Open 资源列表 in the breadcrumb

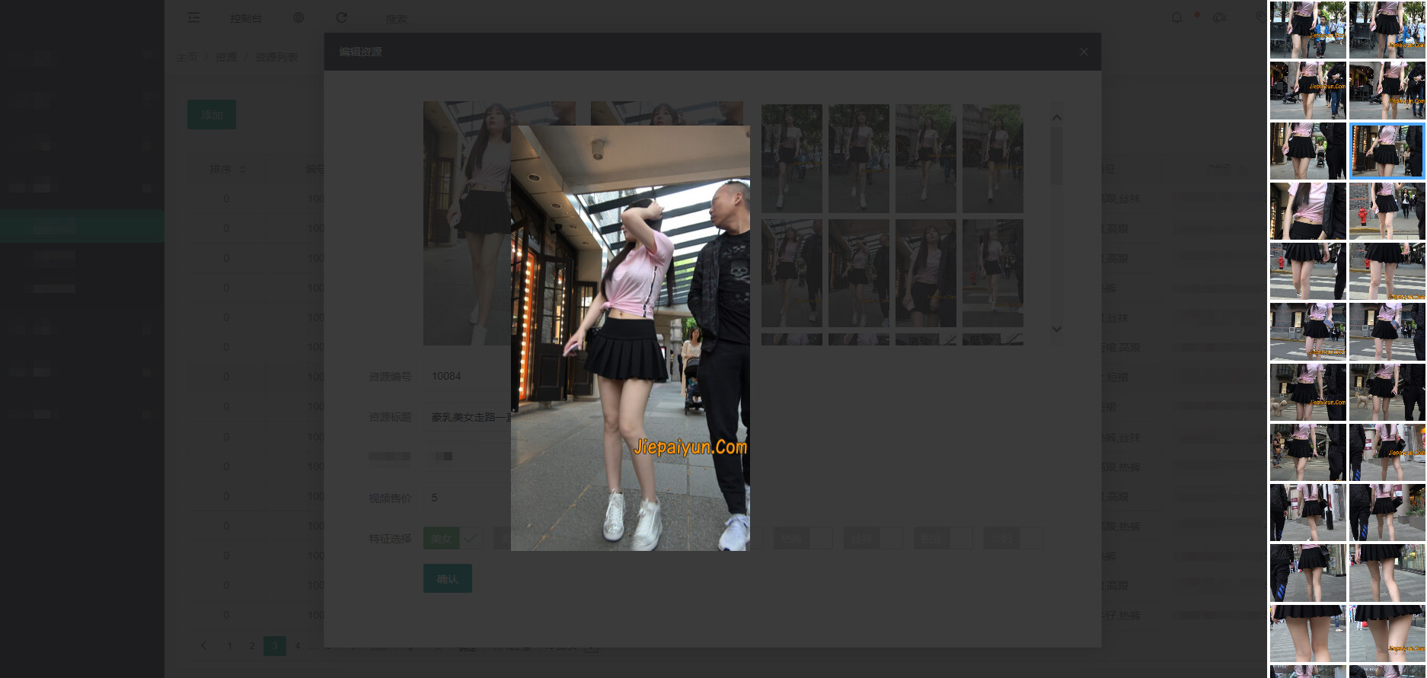(x=276, y=57)
